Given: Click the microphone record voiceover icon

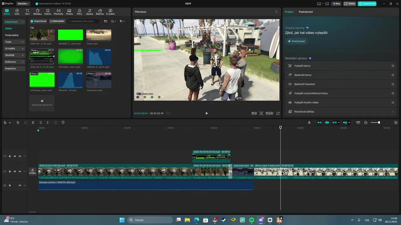Looking at the screenshot, I should pos(309,122).
